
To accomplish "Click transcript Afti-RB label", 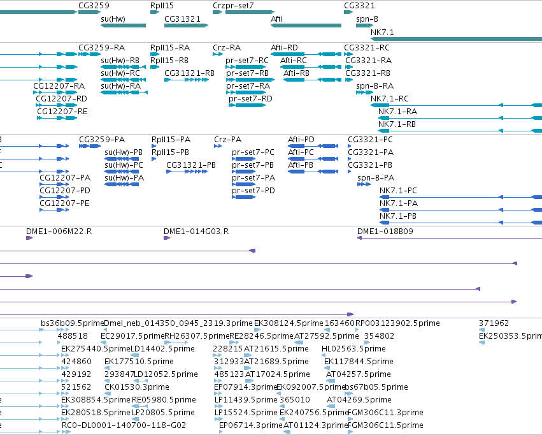I will click(x=296, y=73).
